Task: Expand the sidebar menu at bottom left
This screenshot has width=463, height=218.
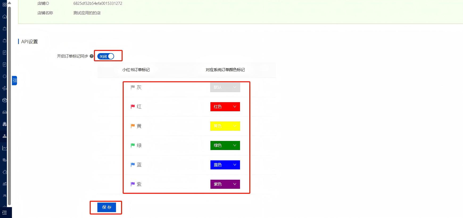Action: pyautogui.click(x=5, y=213)
